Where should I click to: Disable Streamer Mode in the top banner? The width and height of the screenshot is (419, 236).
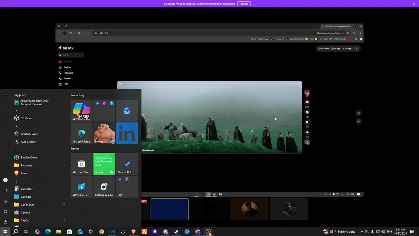coord(244,4)
